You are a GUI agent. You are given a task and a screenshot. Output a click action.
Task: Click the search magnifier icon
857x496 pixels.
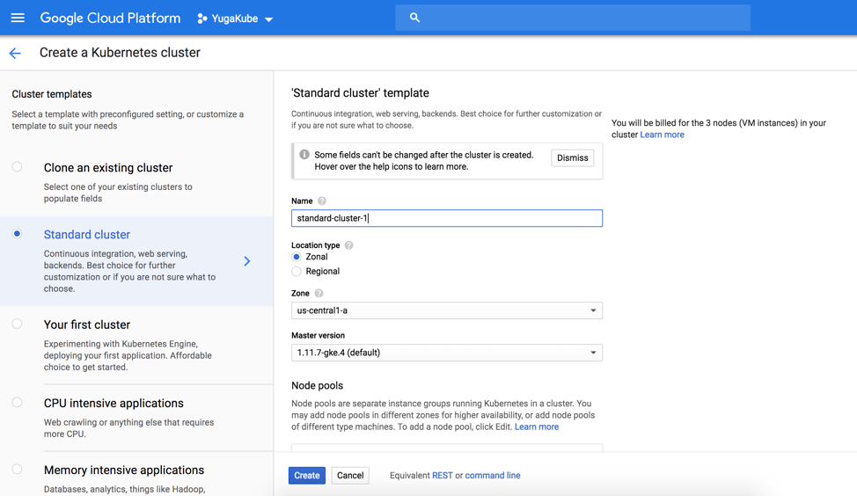coord(414,18)
